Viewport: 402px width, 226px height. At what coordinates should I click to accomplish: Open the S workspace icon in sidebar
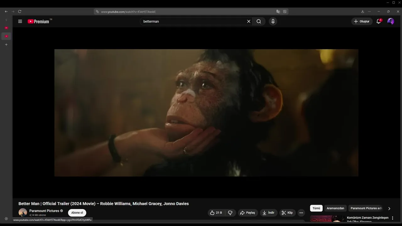point(6,20)
